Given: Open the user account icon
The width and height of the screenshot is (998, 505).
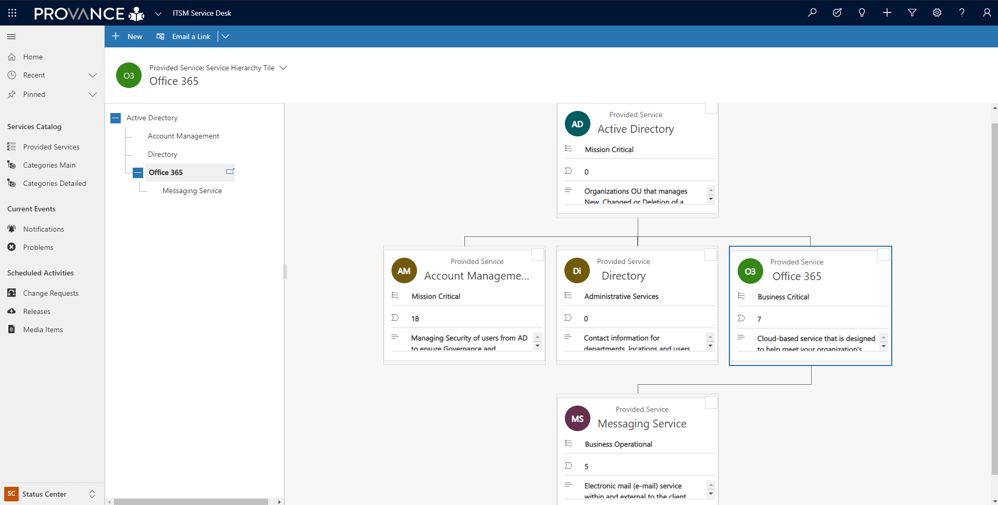Looking at the screenshot, I should click(x=987, y=12).
